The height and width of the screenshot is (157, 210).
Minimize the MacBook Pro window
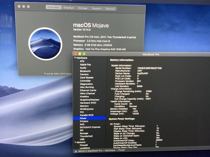click(x=80, y=54)
